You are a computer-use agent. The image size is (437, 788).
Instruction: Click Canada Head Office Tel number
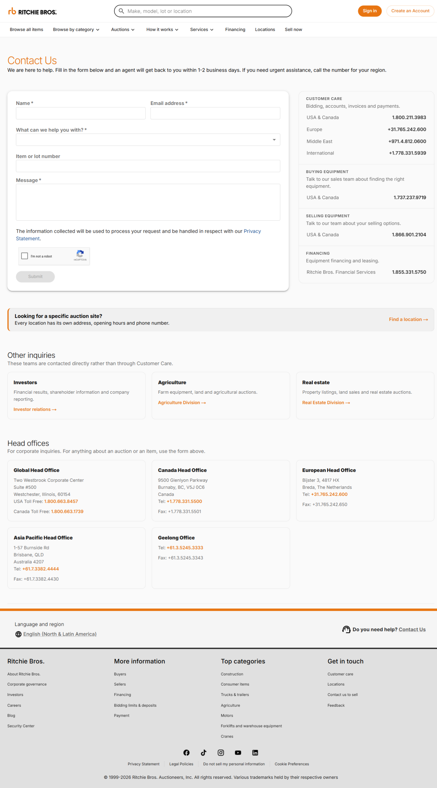(x=184, y=501)
